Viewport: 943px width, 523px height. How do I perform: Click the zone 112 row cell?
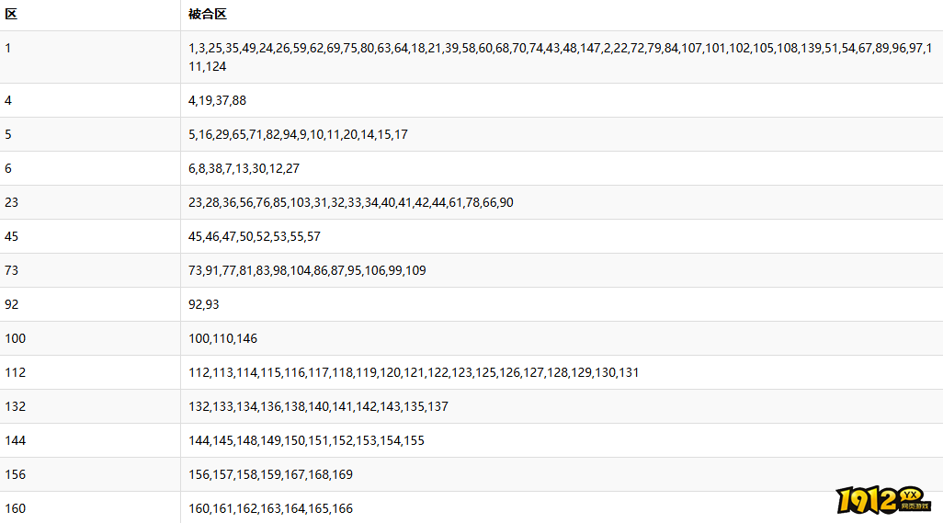point(90,372)
